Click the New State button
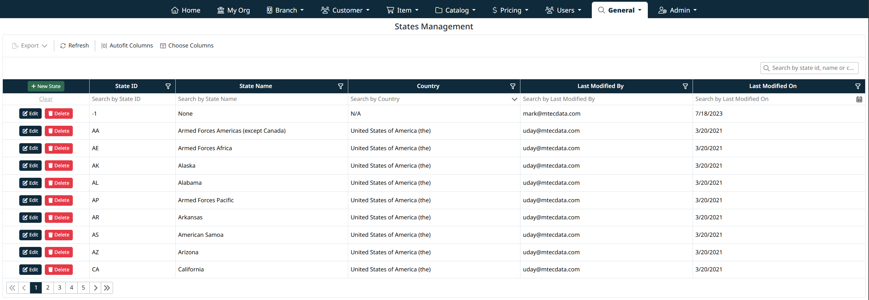Screen dimensions: 869x300 click(46, 86)
